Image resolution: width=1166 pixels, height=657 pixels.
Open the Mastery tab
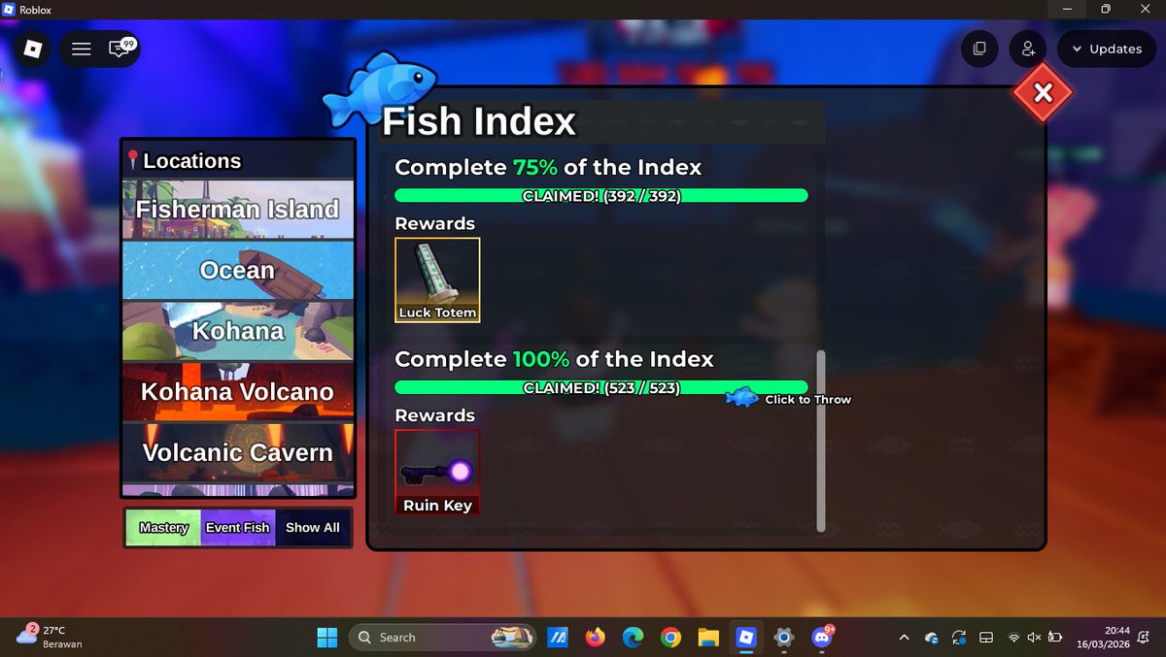tap(163, 528)
